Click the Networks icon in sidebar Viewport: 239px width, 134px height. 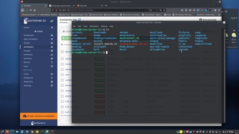pyautogui.click(x=52, y=55)
